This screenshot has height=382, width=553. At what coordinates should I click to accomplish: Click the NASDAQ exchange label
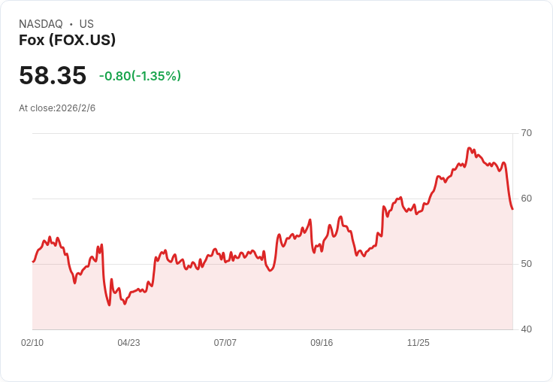click(41, 24)
